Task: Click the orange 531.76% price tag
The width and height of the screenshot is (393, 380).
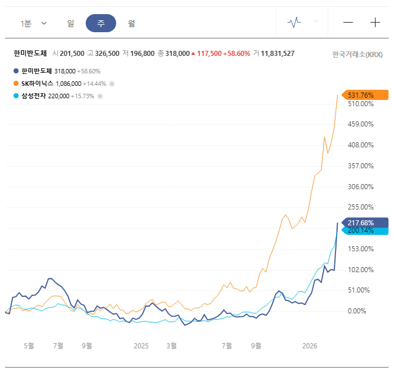Action: pyautogui.click(x=365, y=95)
